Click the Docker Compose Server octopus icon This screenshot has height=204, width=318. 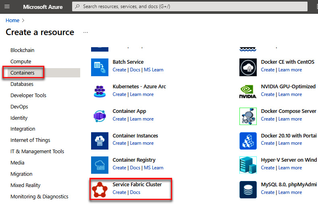click(248, 116)
